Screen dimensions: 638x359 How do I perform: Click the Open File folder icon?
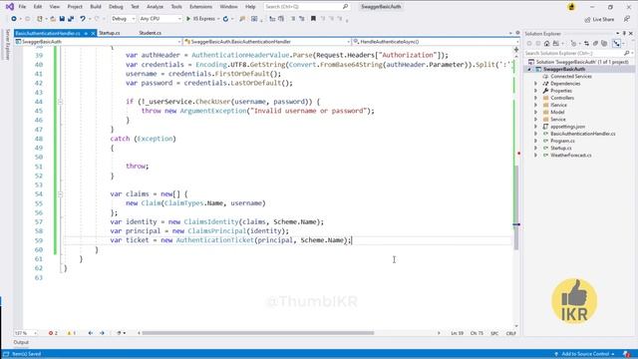[x=53, y=19]
